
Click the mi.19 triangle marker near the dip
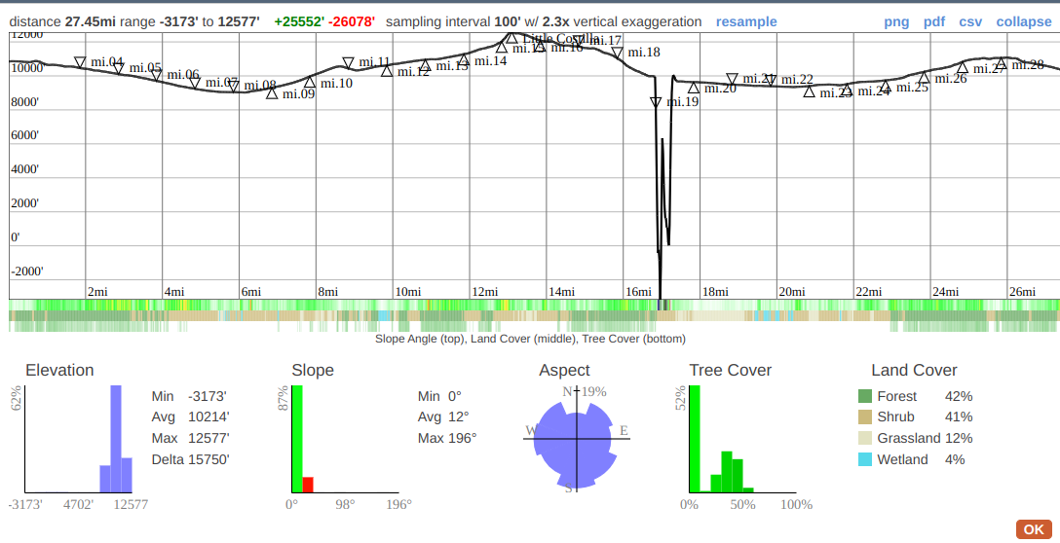[x=656, y=102]
